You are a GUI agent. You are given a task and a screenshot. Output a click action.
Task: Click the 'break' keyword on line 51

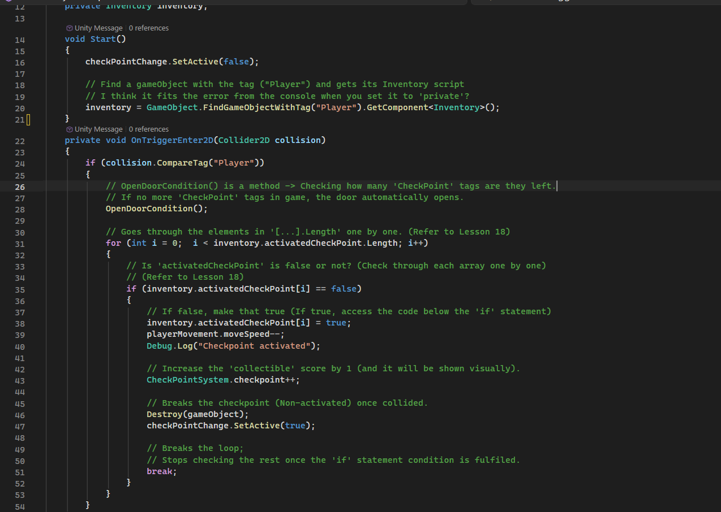[x=160, y=471]
